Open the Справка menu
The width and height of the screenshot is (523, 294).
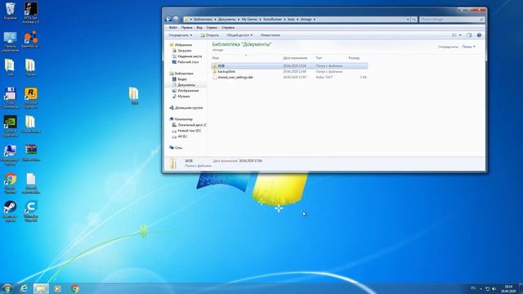point(228,27)
